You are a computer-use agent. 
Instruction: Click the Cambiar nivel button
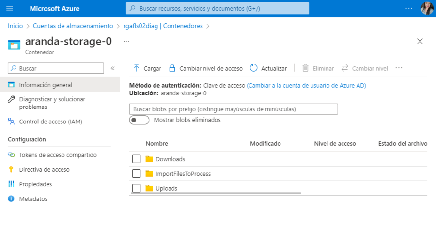364,68
